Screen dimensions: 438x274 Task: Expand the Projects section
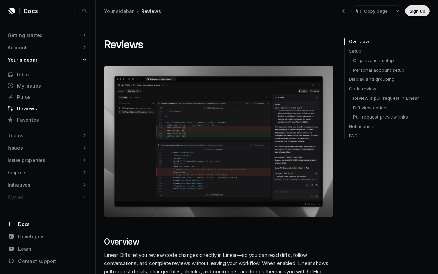(47, 173)
